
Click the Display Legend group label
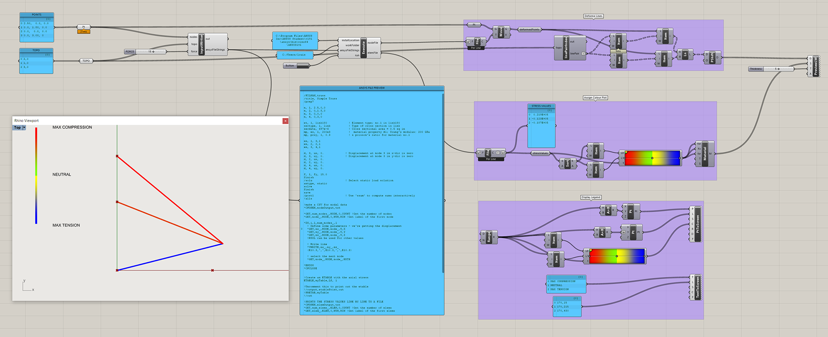[591, 197]
